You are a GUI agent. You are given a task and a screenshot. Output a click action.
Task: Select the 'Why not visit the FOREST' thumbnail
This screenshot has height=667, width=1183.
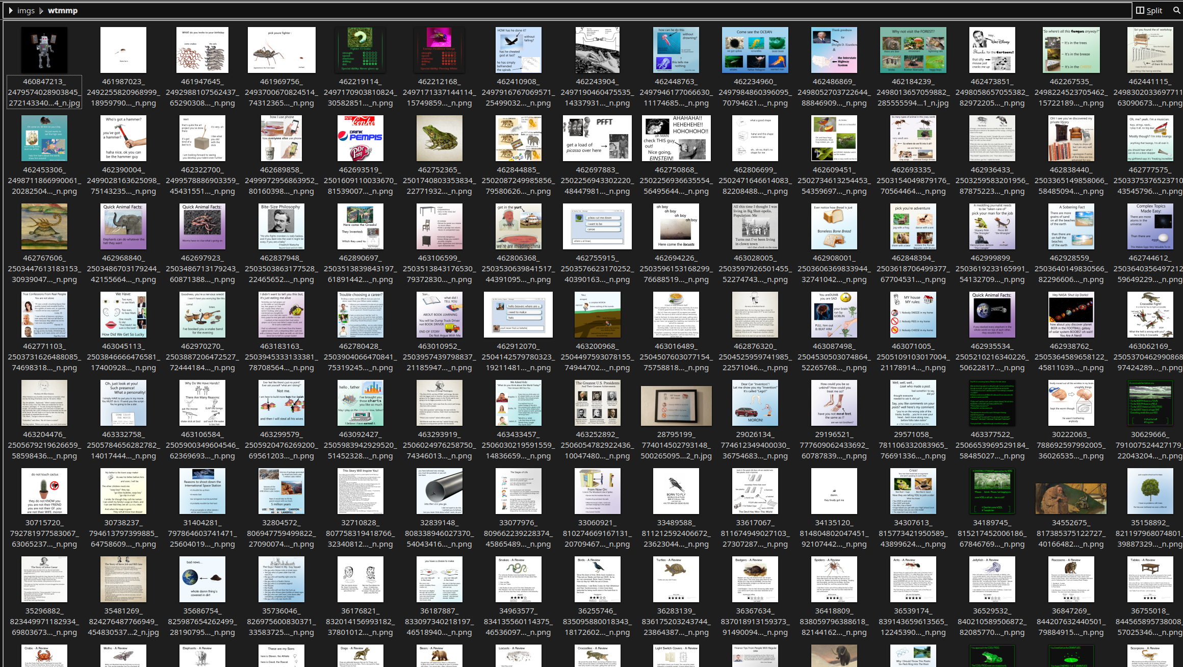pyautogui.click(x=913, y=50)
